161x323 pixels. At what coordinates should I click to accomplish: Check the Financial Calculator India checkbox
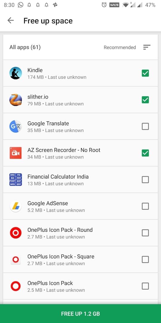(x=145, y=179)
